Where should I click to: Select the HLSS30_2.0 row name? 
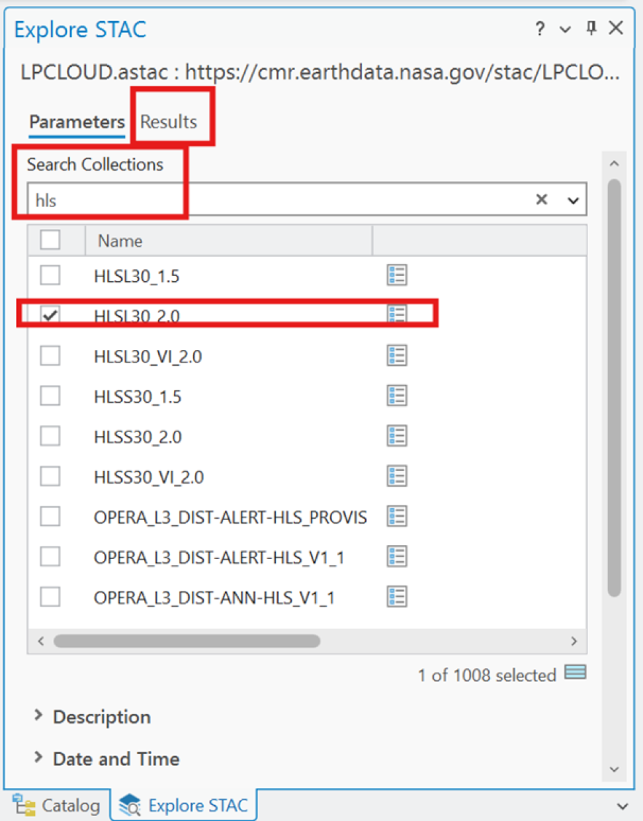click(x=138, y=437)
